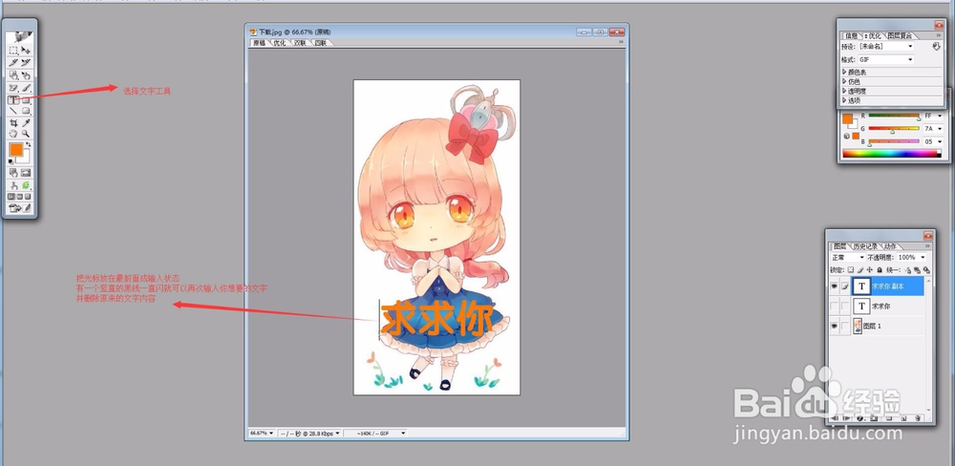Open the 历史记录 tab

coord(865,246)
